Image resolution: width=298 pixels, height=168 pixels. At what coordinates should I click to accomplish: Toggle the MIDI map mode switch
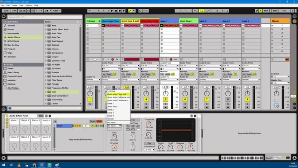click(x=275, y=11)
